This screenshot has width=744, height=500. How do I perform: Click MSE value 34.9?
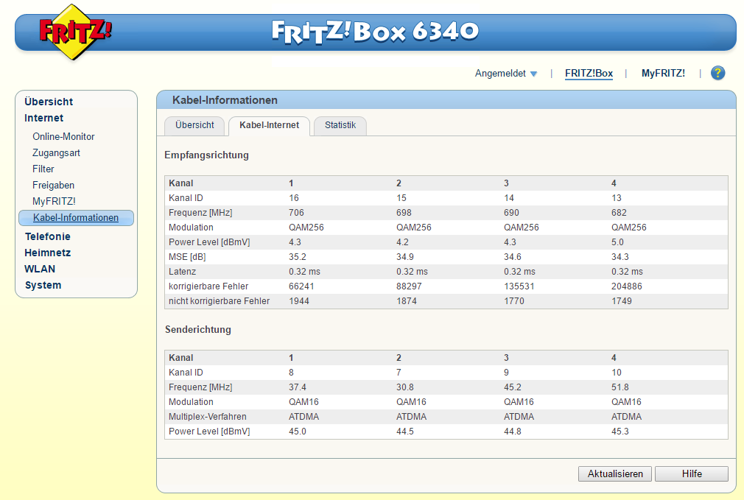[404, 257]
